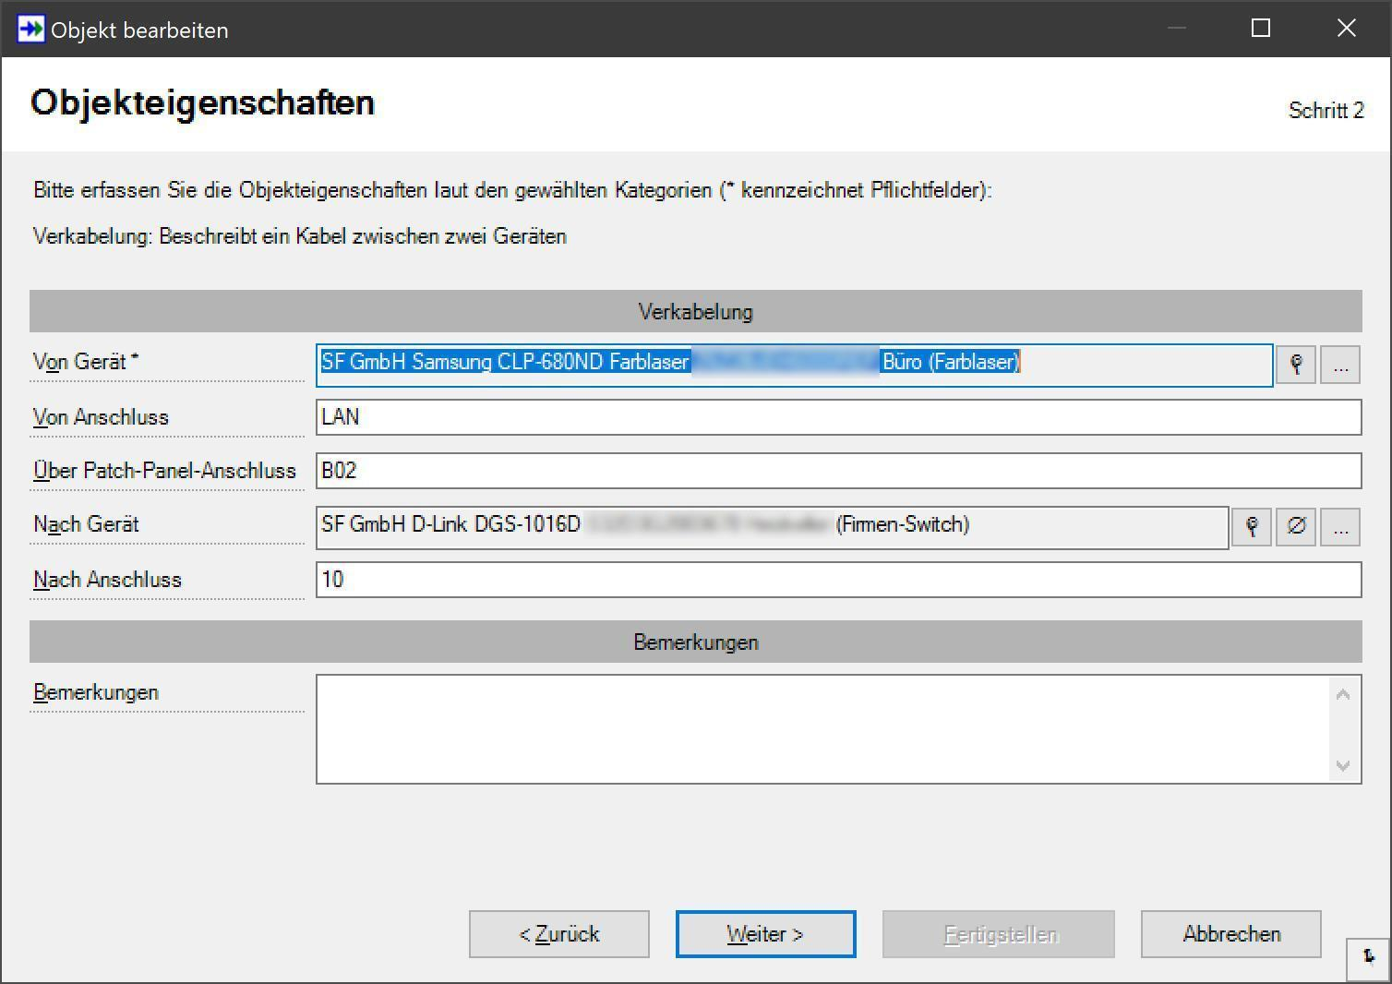
Task: Click the Von Anschluss label
Action: click(101, 417)
